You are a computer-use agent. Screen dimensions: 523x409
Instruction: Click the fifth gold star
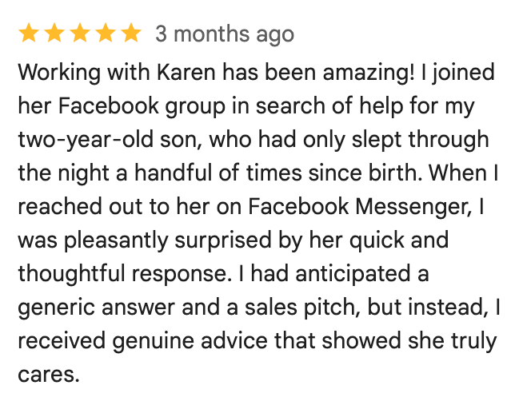[x=130, y=34]
